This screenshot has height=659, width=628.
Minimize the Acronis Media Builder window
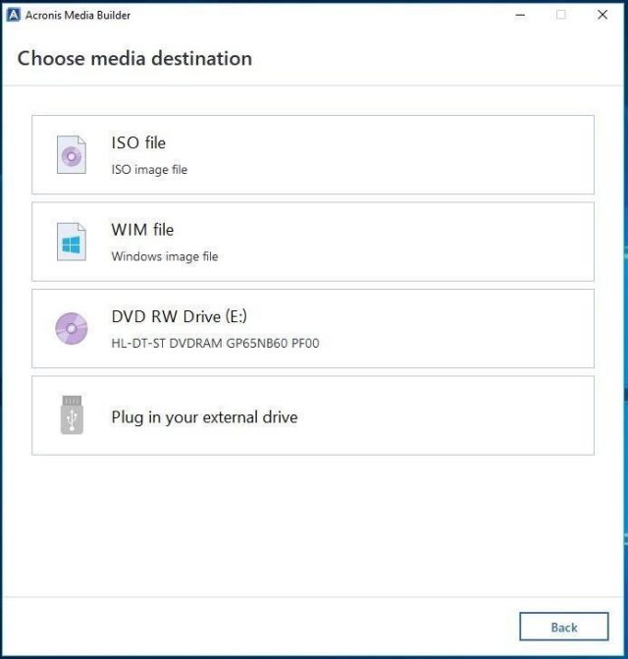click(516, 15)
